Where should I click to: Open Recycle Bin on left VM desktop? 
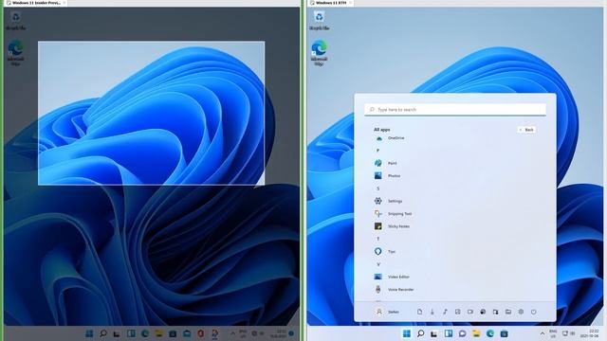[15, 21]
